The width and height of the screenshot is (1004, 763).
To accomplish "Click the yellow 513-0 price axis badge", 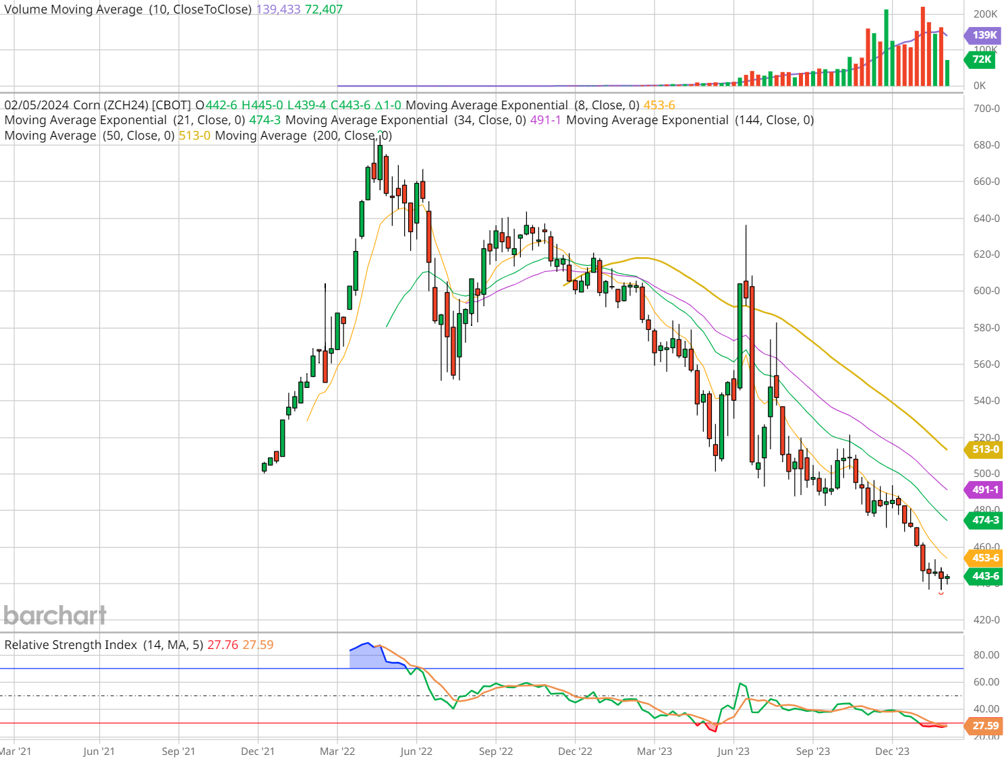I will pyautogui.click(x=984, y=449).
